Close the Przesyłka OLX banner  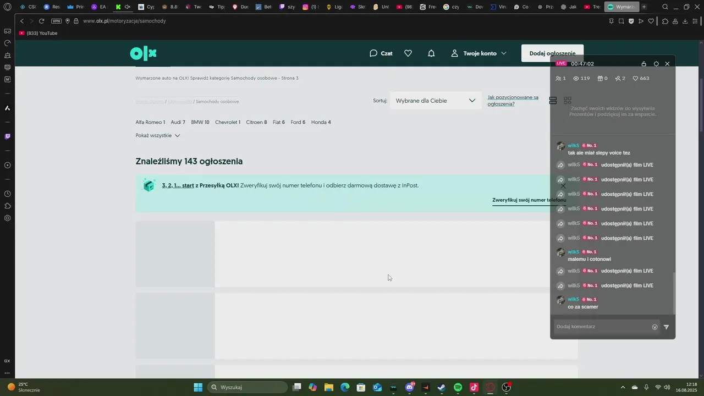(563, 186)
